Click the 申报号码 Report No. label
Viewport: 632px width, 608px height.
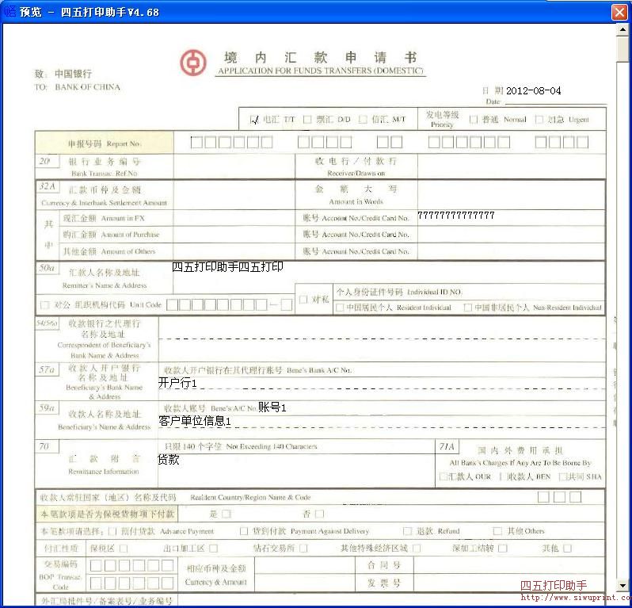coord(104,143)
